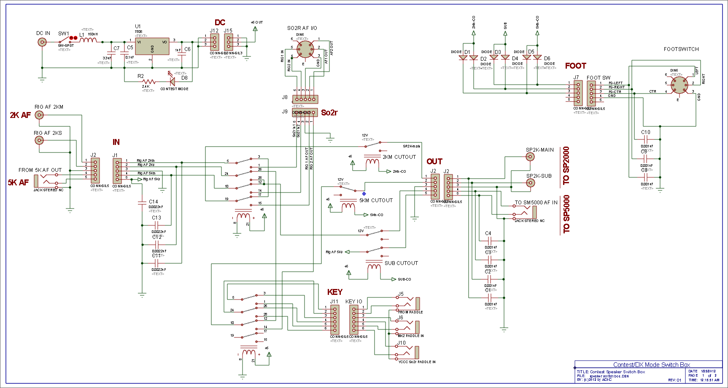Click the SP2K-SUB output jack
This screenshot has width=728, height=388.
530,183
